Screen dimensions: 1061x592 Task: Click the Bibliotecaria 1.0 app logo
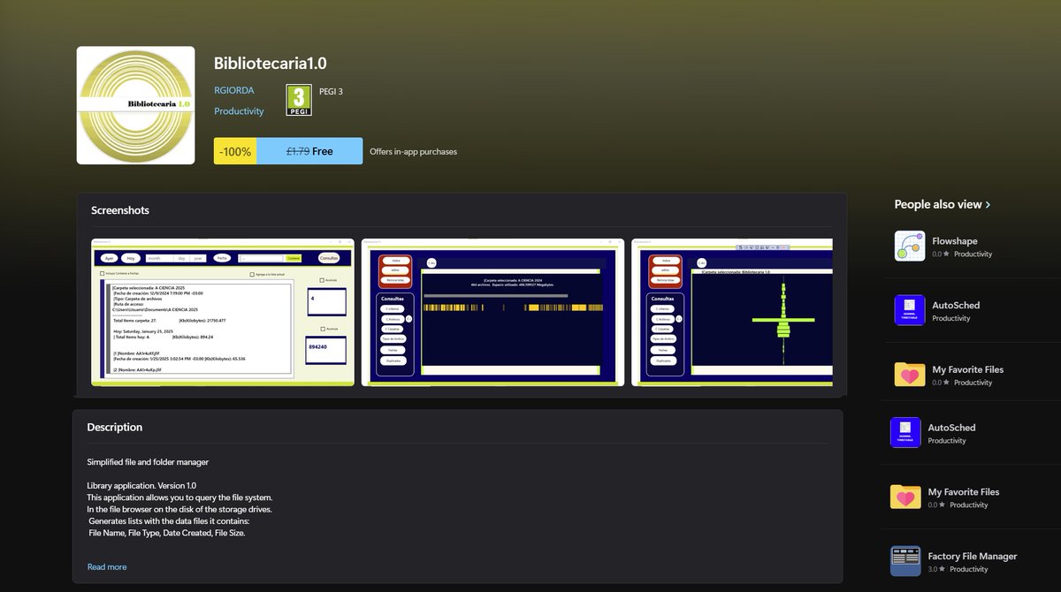[135, 105]
